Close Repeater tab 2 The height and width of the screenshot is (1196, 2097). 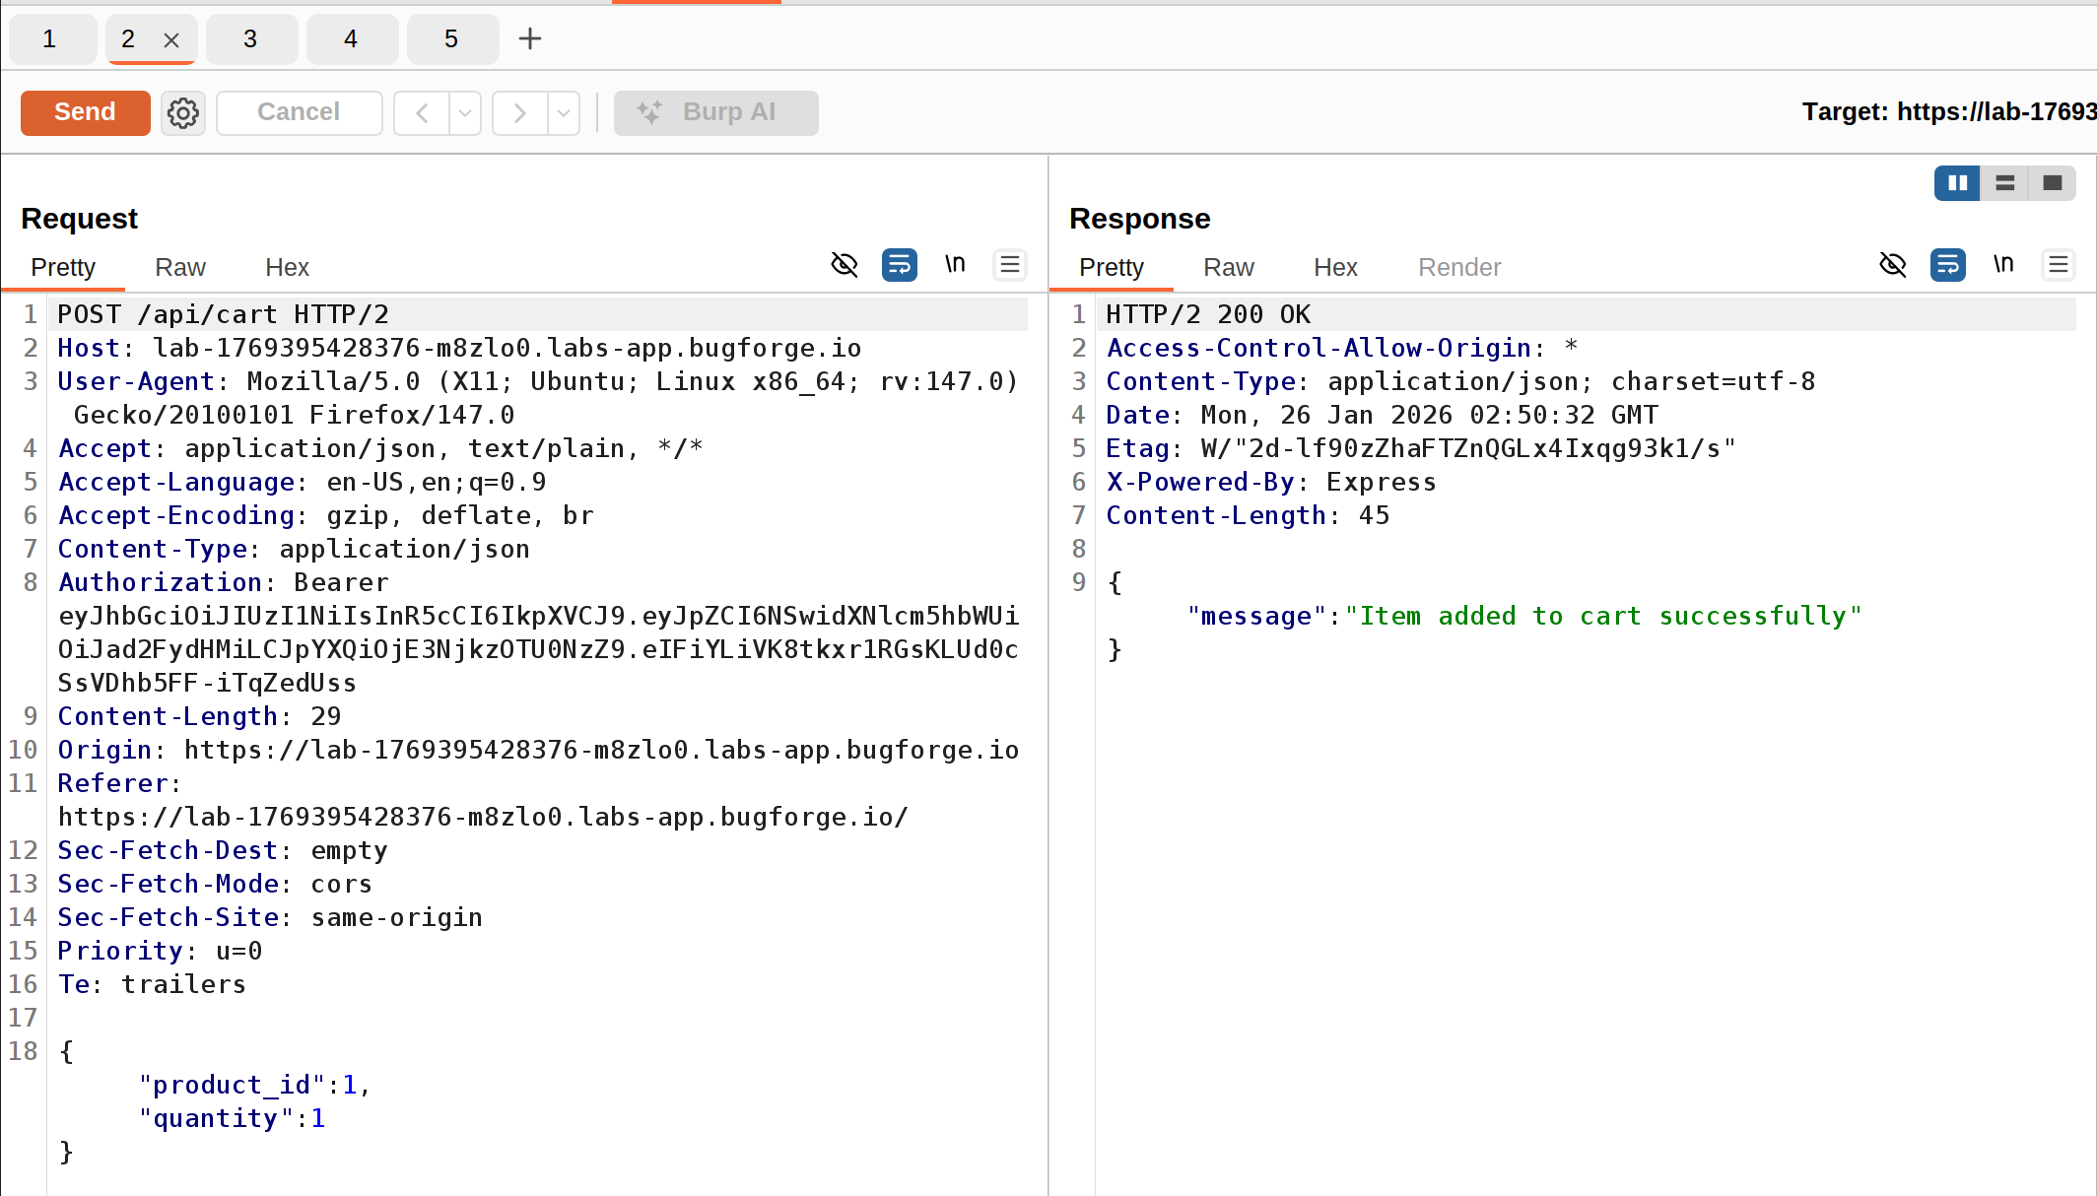pos(171,39)
